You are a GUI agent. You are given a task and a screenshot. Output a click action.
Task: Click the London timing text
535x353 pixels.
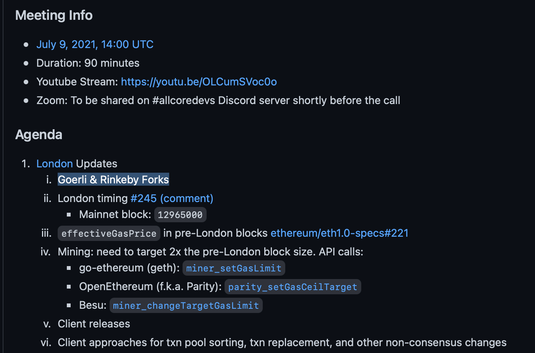(92, 199)
